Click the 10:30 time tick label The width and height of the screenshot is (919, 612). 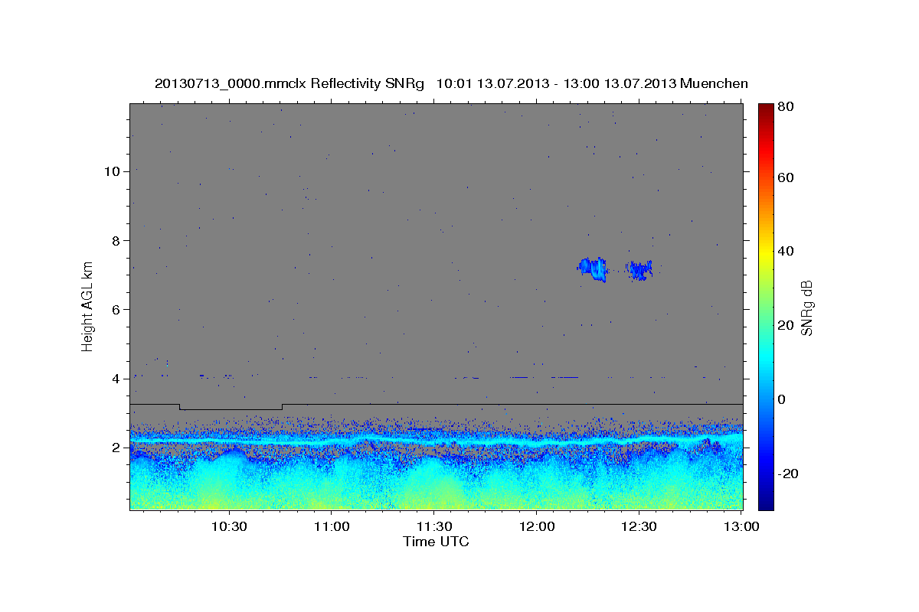[x=228, y=526]
